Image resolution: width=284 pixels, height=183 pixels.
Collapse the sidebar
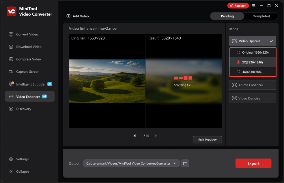coord(21,171)
